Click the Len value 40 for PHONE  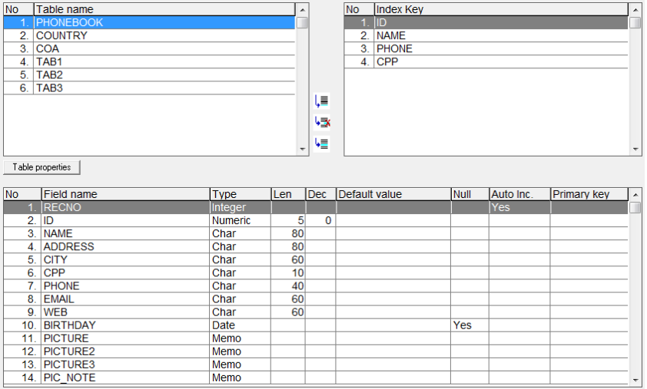[x=288, y=286]
